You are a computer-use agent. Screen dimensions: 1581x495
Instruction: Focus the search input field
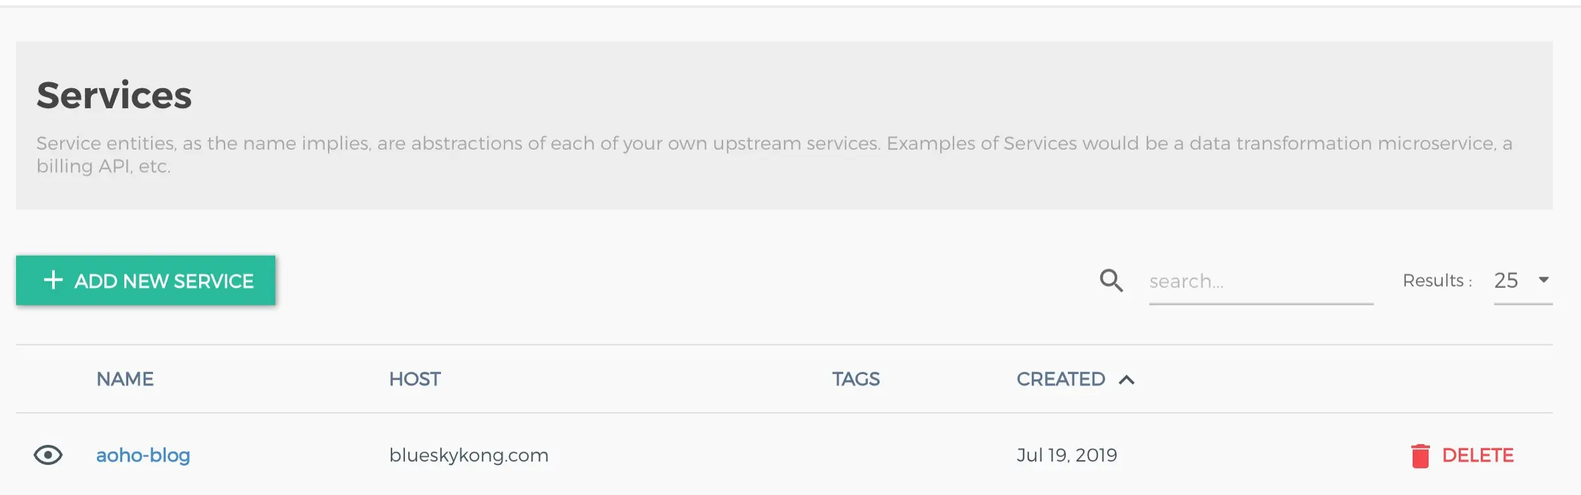pyautogui.click(x=1260, y=281)
